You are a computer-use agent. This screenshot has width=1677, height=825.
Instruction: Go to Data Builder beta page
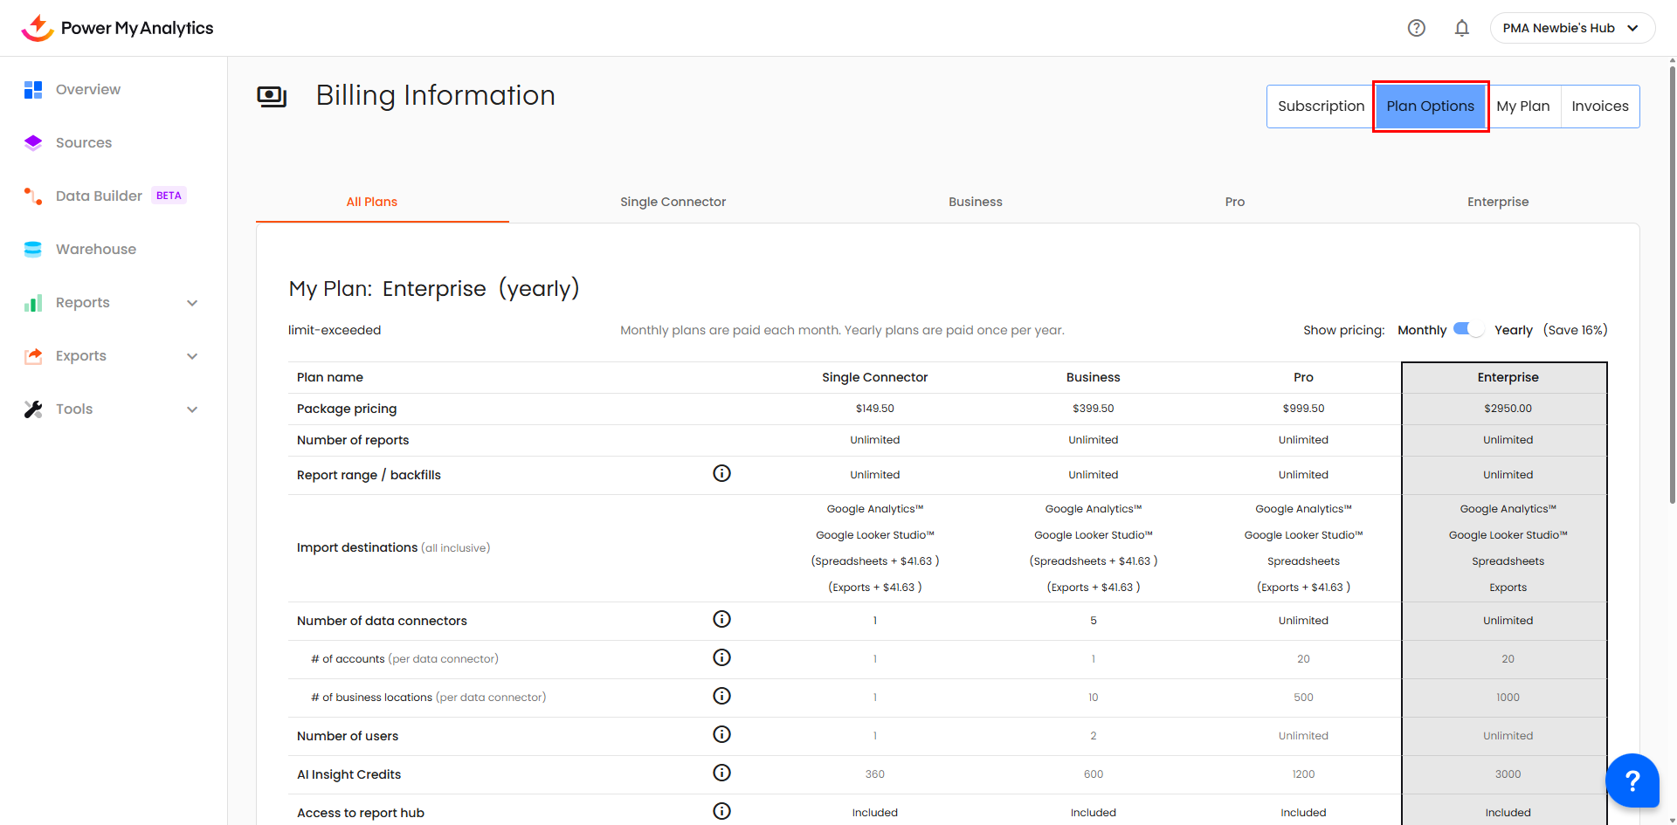(x=99, y=196)
